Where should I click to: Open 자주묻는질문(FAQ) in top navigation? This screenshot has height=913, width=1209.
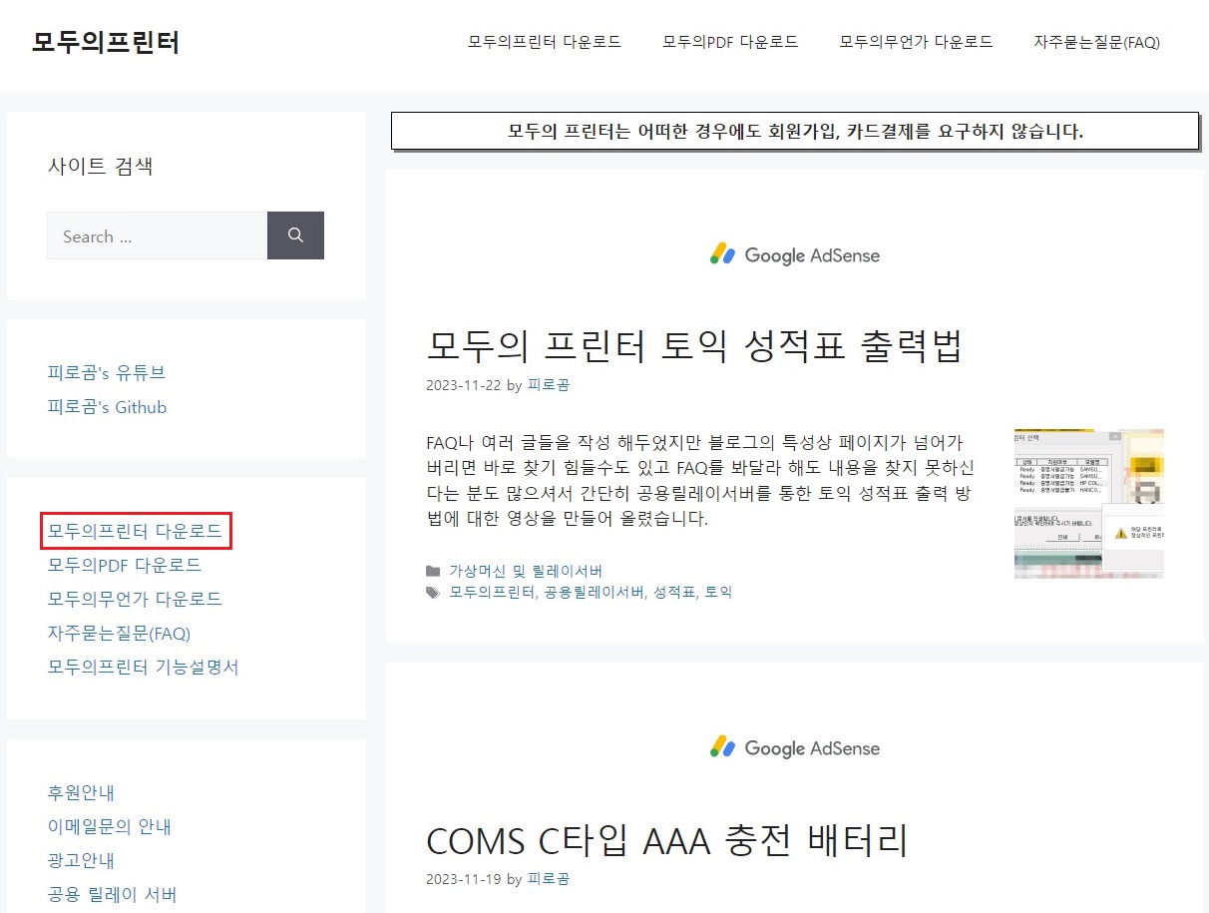[x=1097, y=42]
